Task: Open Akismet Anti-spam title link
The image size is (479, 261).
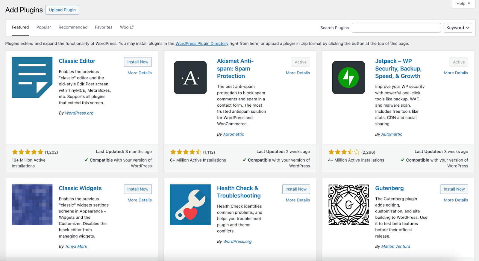Action: (235, 69)
